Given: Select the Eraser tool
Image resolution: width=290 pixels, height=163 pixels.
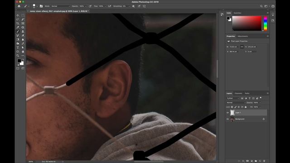Looking at the screenshot, I should pyautogui.click(x=23, y=35).
